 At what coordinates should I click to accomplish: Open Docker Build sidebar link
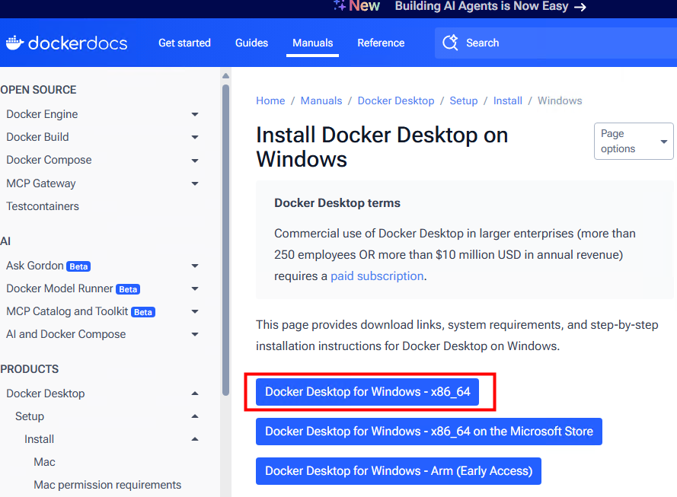click(37, 137)
